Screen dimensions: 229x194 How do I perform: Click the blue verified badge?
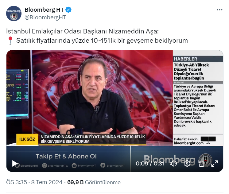[68, 10]
